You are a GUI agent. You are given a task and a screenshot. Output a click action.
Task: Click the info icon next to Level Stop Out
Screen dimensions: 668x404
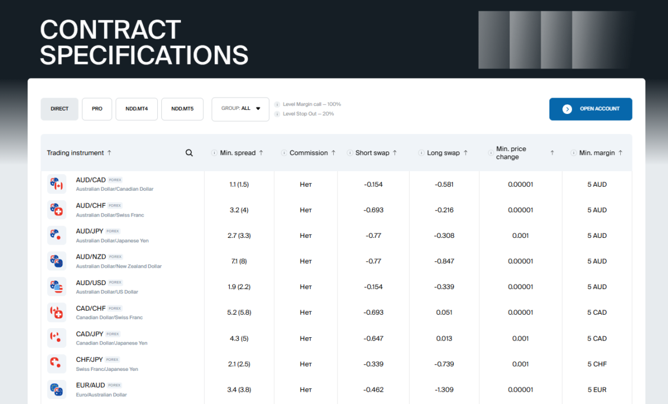(x=277, y=114)
